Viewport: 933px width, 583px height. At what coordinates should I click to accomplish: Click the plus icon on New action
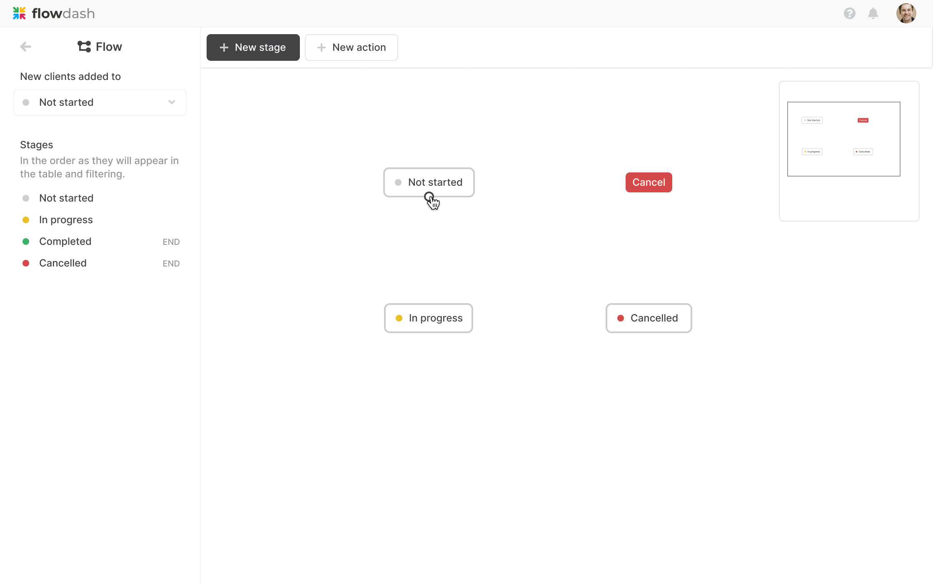[x=321, y=47]
